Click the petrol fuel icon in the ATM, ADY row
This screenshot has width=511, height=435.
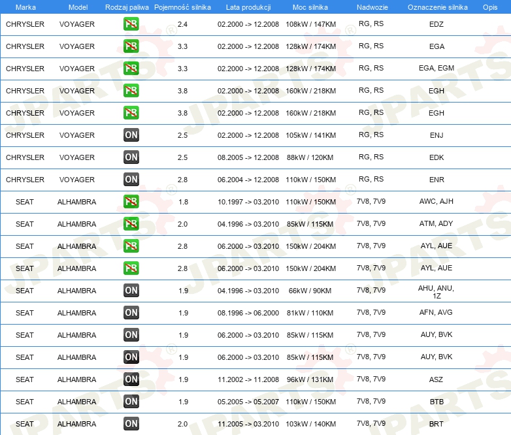click(131, 223)
